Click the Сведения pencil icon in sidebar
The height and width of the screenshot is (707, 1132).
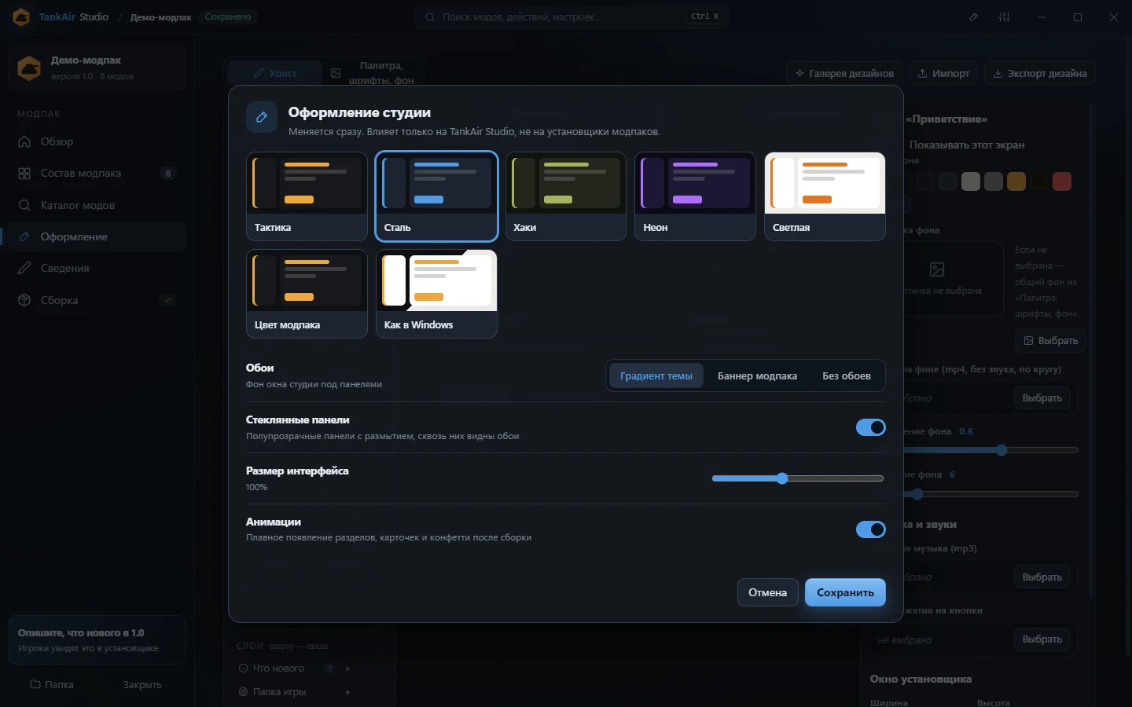24,268
